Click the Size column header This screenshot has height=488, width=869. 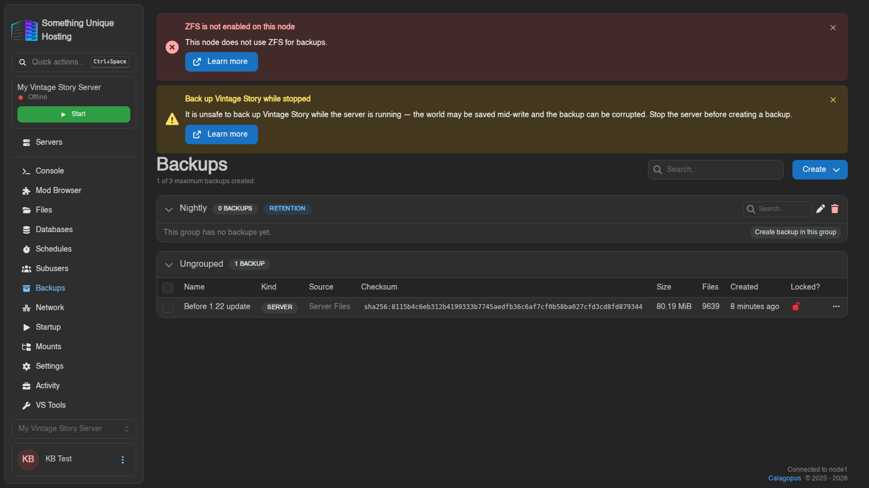pos(664,287)
